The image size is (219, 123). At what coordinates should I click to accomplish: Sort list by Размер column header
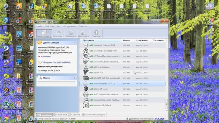pos(126,40)
